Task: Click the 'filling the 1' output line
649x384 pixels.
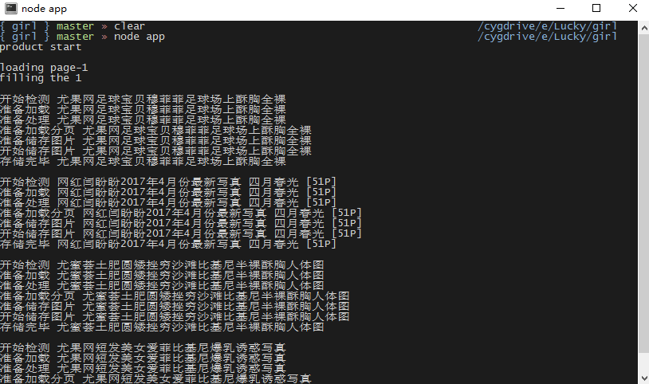Action: (x=41, y=78)
